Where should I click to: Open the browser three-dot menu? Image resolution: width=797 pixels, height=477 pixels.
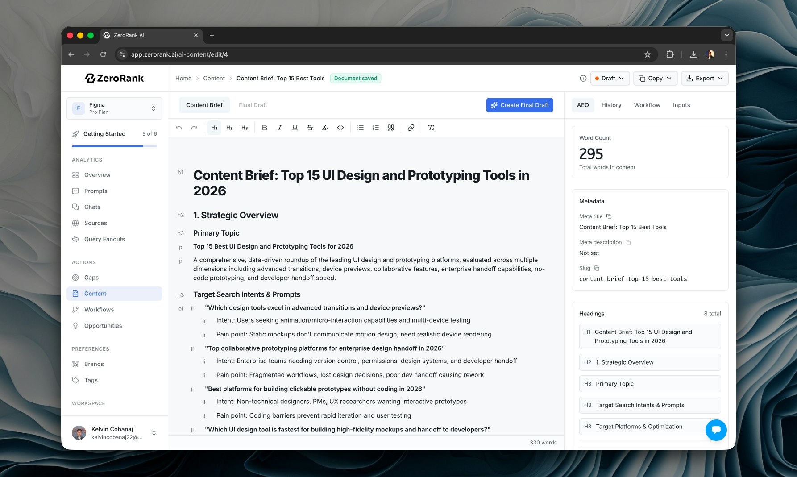[726, 54]
